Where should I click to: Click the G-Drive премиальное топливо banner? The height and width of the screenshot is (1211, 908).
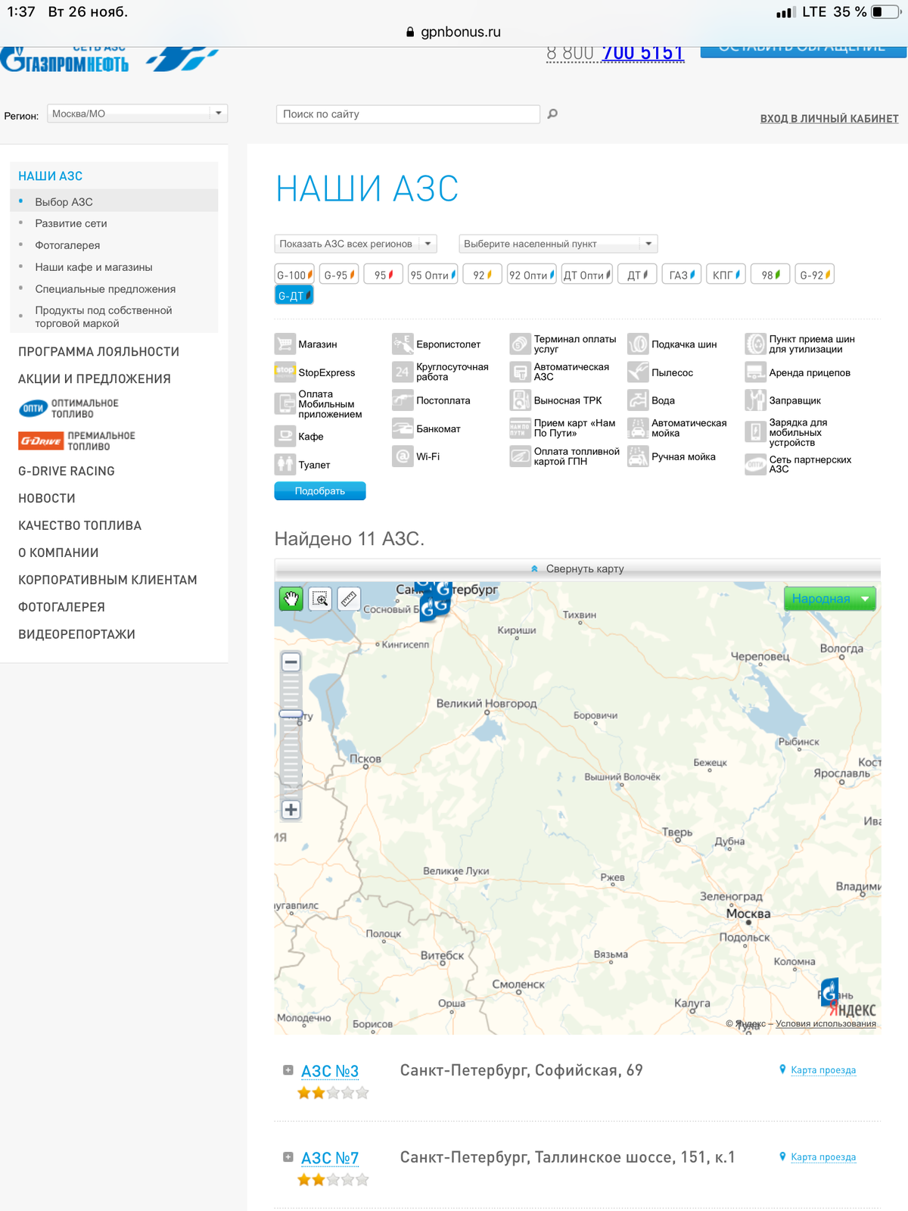(x=76, y=441)
